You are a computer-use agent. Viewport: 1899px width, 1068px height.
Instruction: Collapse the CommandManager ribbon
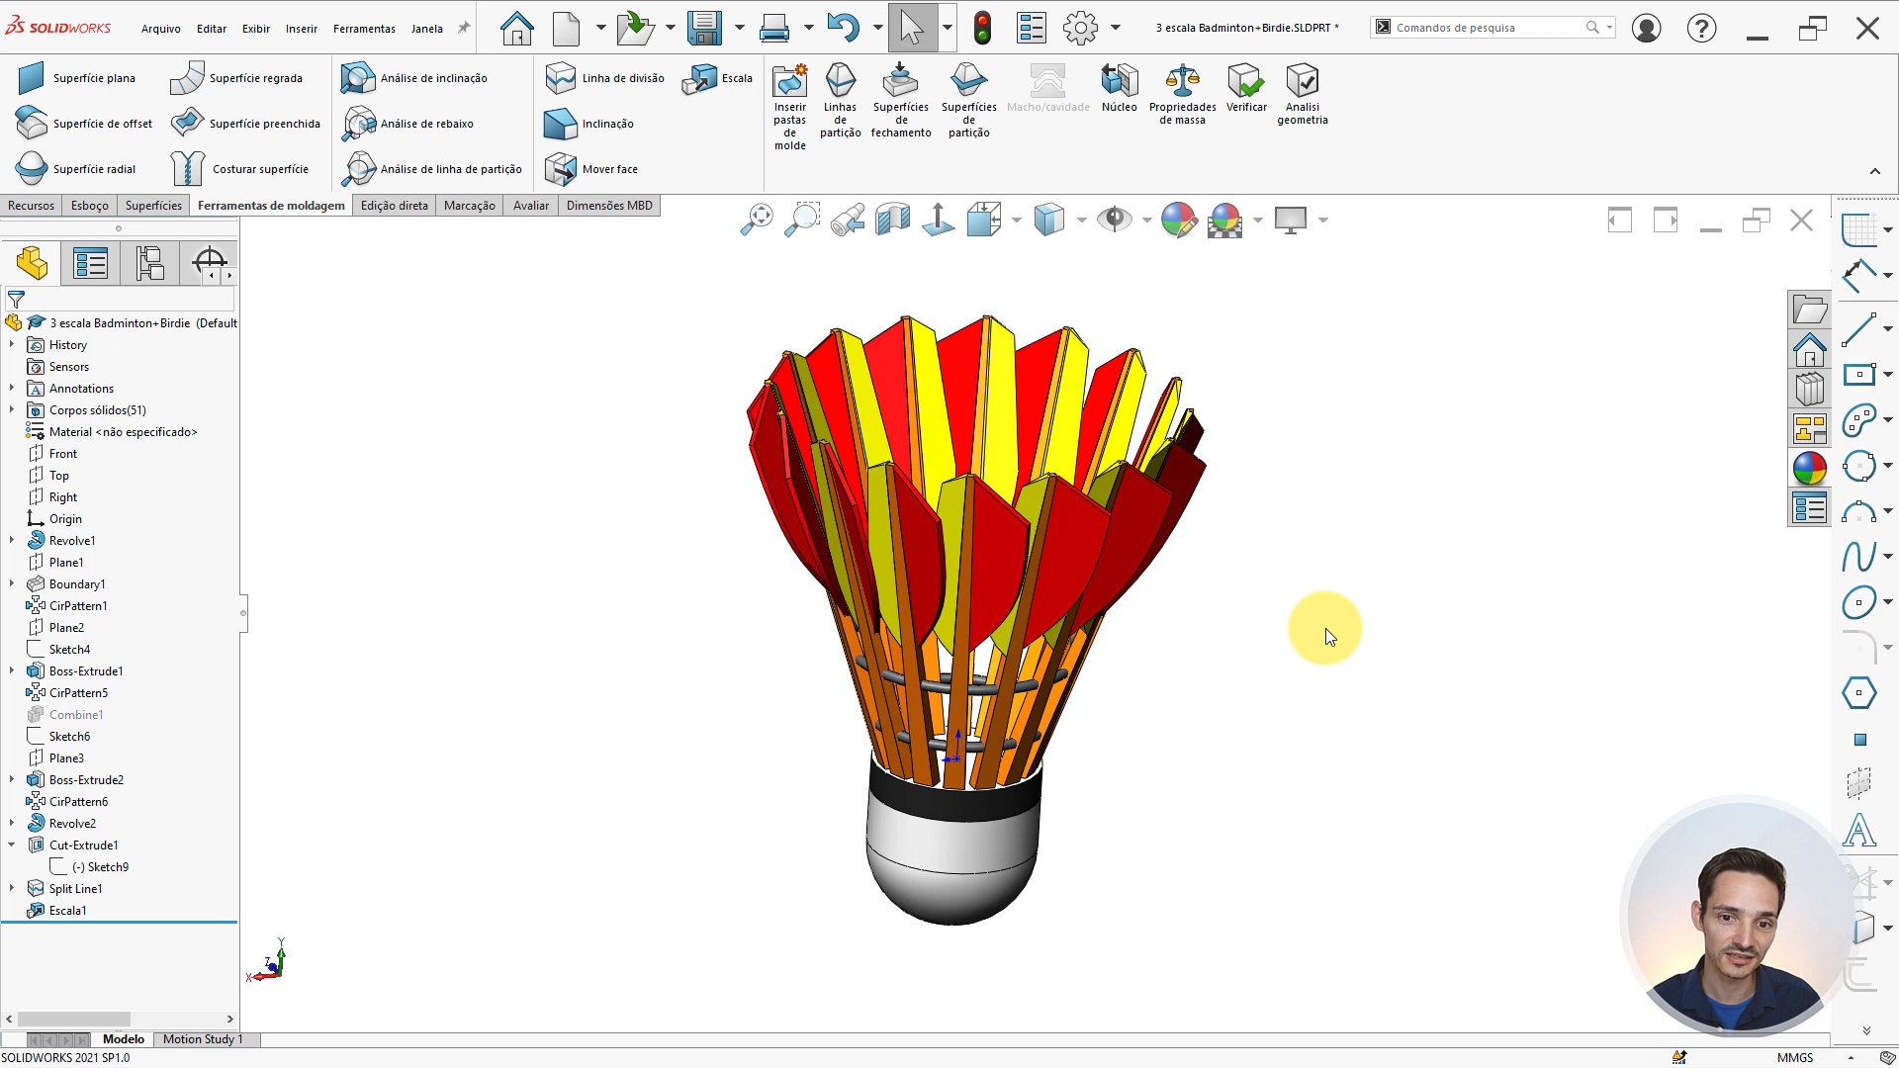click(x=1874, y=172)
